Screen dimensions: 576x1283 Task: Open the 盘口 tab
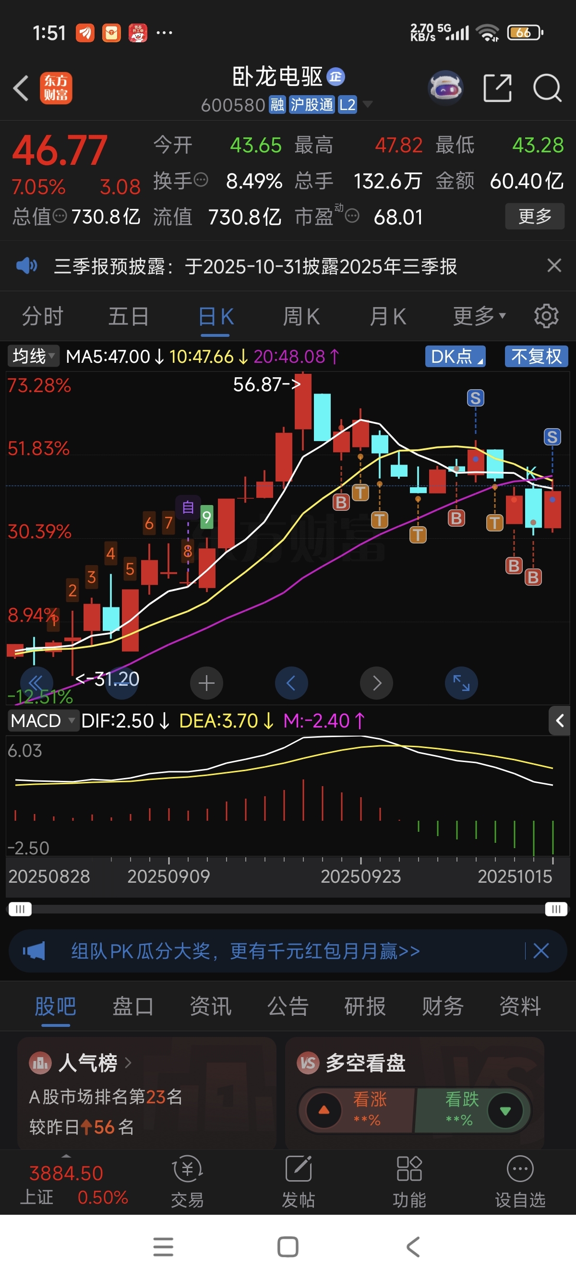tap(133, 1006)
